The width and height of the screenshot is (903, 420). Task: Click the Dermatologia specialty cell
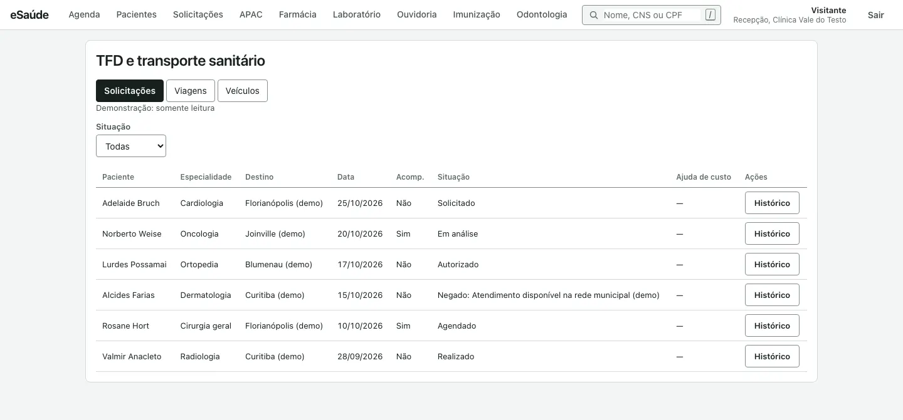(x=206, y=295)
